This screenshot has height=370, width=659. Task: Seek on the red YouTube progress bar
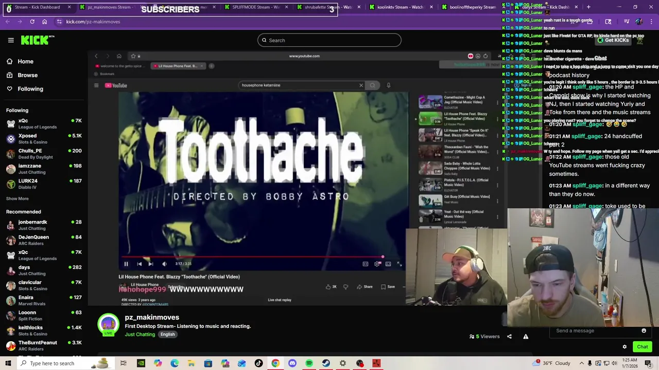pos(252,256)
